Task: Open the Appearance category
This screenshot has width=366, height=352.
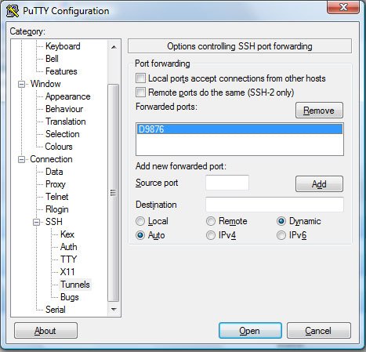Action: tap(67, 96)
